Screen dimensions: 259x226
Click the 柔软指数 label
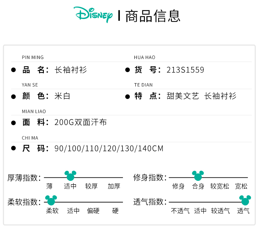pyautogui.click(x=24, y=202)
